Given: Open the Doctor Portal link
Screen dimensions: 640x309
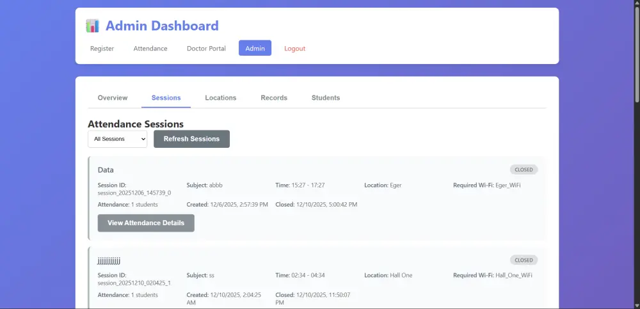Looking at the screenshot, I should (x=206, y=48).
